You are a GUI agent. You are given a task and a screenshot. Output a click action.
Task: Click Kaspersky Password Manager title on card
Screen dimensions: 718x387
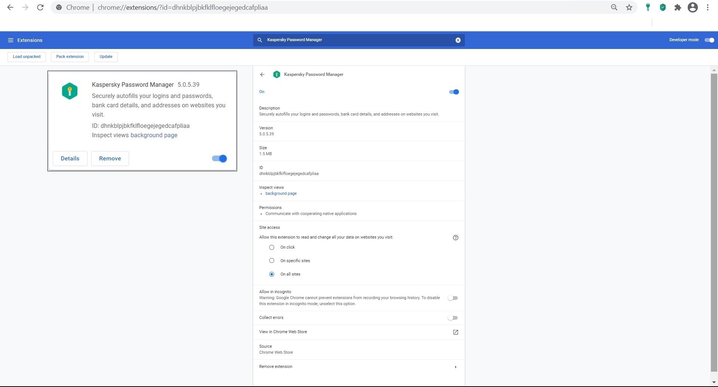pyautogui.click(x=133, y=85)
